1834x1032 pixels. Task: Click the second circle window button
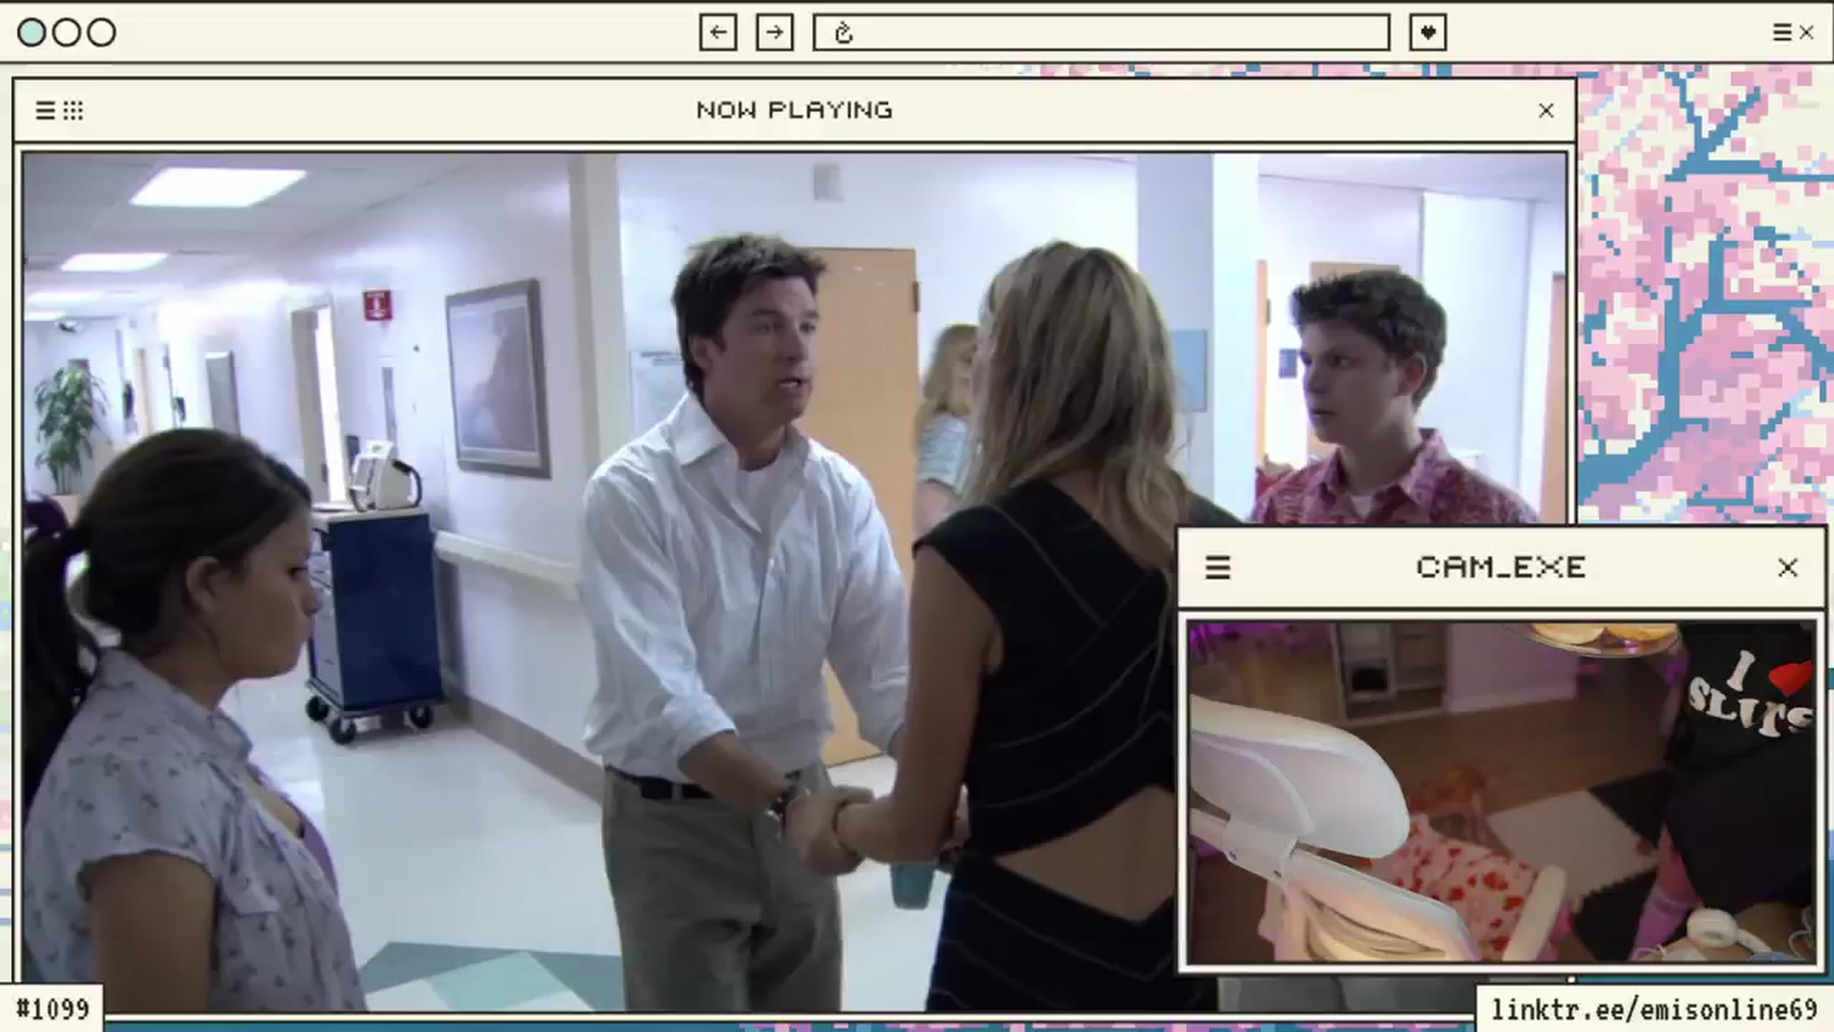(x=66, y=32)
